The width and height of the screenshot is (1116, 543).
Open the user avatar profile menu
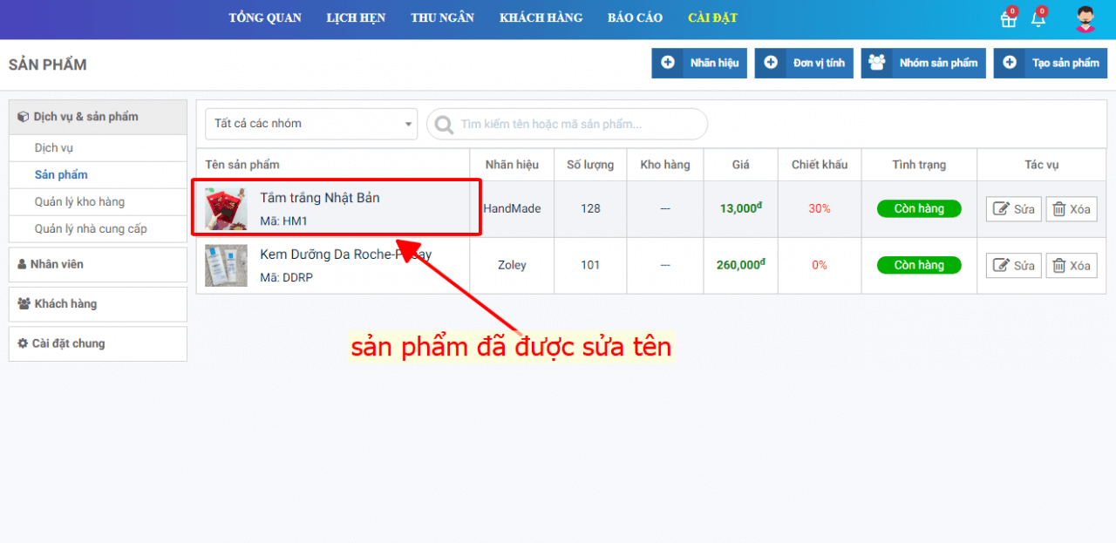1085,19
